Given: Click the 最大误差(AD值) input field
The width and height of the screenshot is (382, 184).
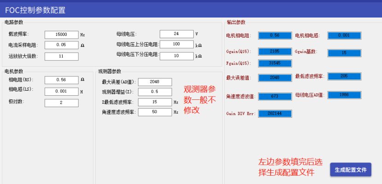Looking at the screenshot, I should 155,82.
